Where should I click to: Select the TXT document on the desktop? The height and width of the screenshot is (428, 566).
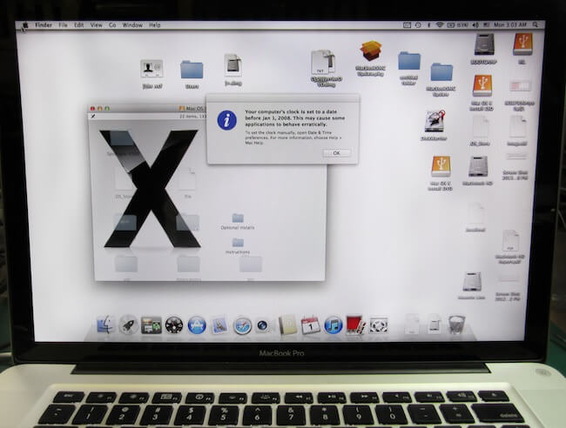click(x=323, y=63)
